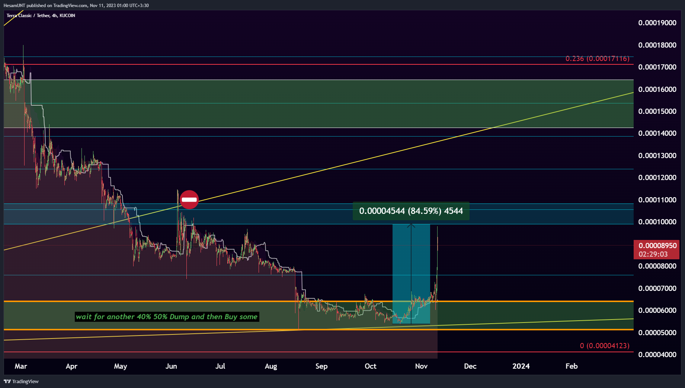Image resolution: width=685 pixels, height=388 pixels.
Task: Click the HesamUNT published on TradingView.com header
Action: (76, 5)
